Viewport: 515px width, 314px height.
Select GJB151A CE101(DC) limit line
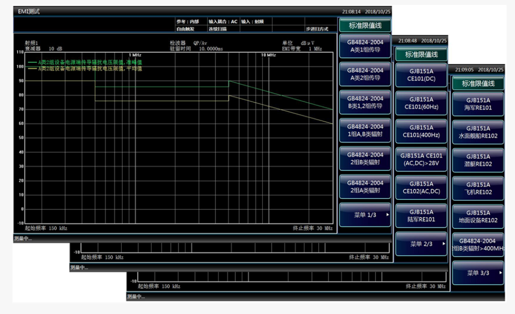(x=421, y=75)
